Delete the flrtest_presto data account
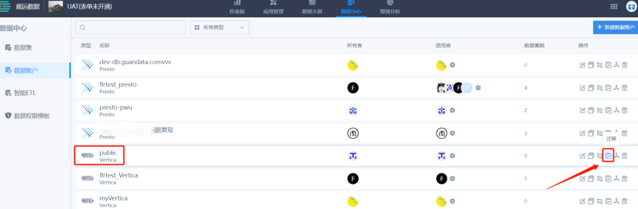Screen dimensions: 638x209 (x=624, y=88)
